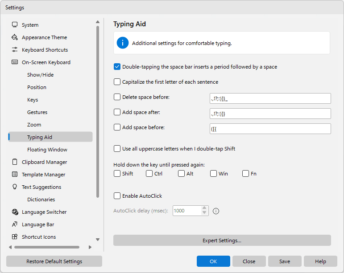Click the Language Bar icon
Image resolution: width=344 pixels, height=273 pixels.
[x=15, y=224]
